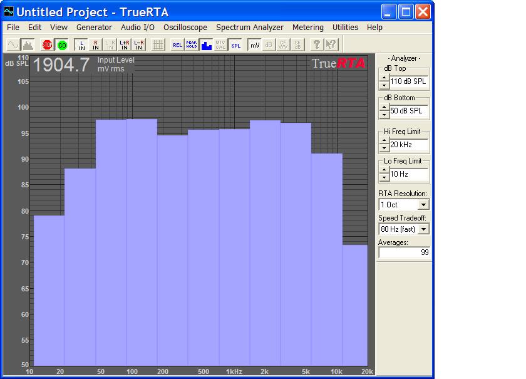
Task: Select dB input level units
Action: coord(269,44)
